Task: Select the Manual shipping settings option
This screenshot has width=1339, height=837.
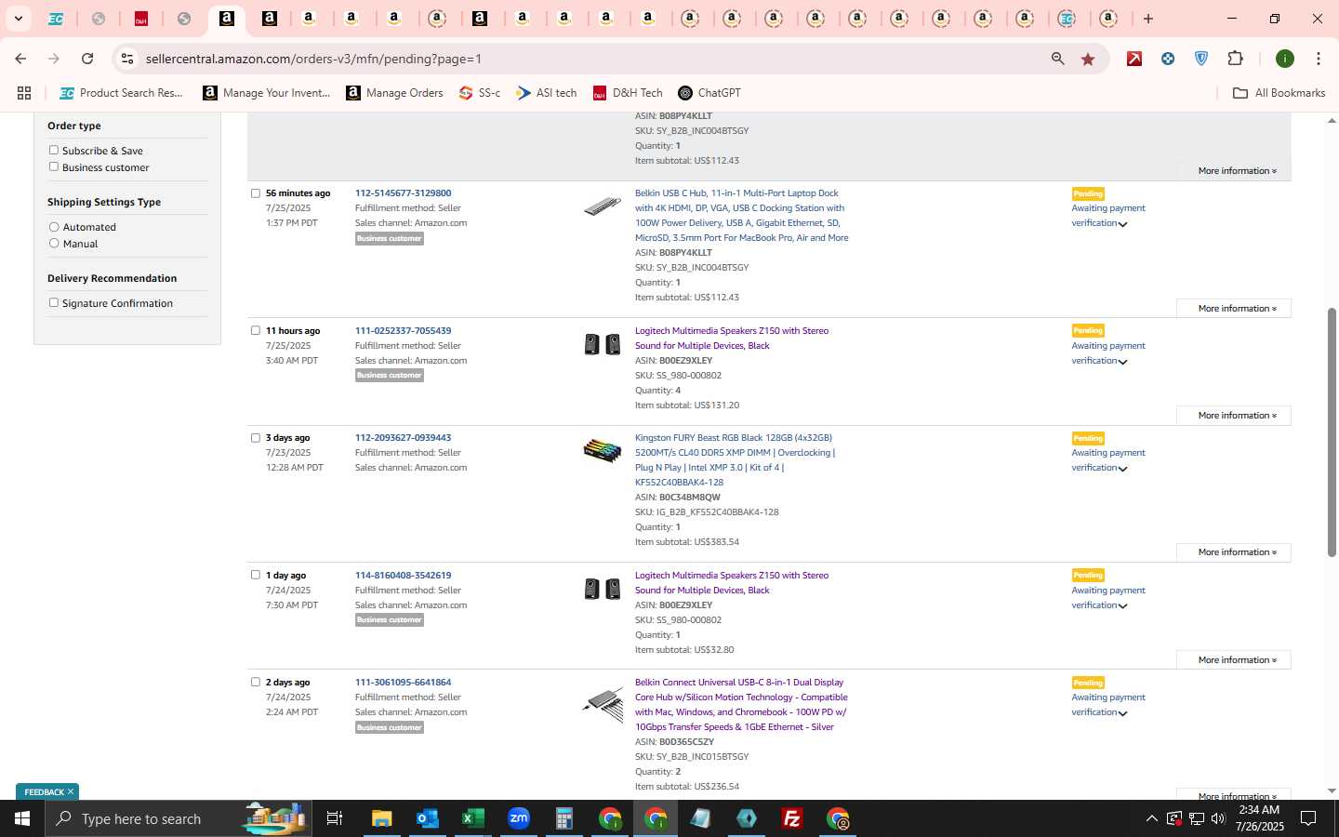Action: (x=54, y=244)
